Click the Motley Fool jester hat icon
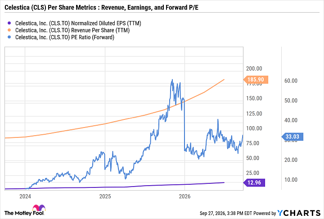This screenshot has height=219, width=324. click(x=39, y=208)
